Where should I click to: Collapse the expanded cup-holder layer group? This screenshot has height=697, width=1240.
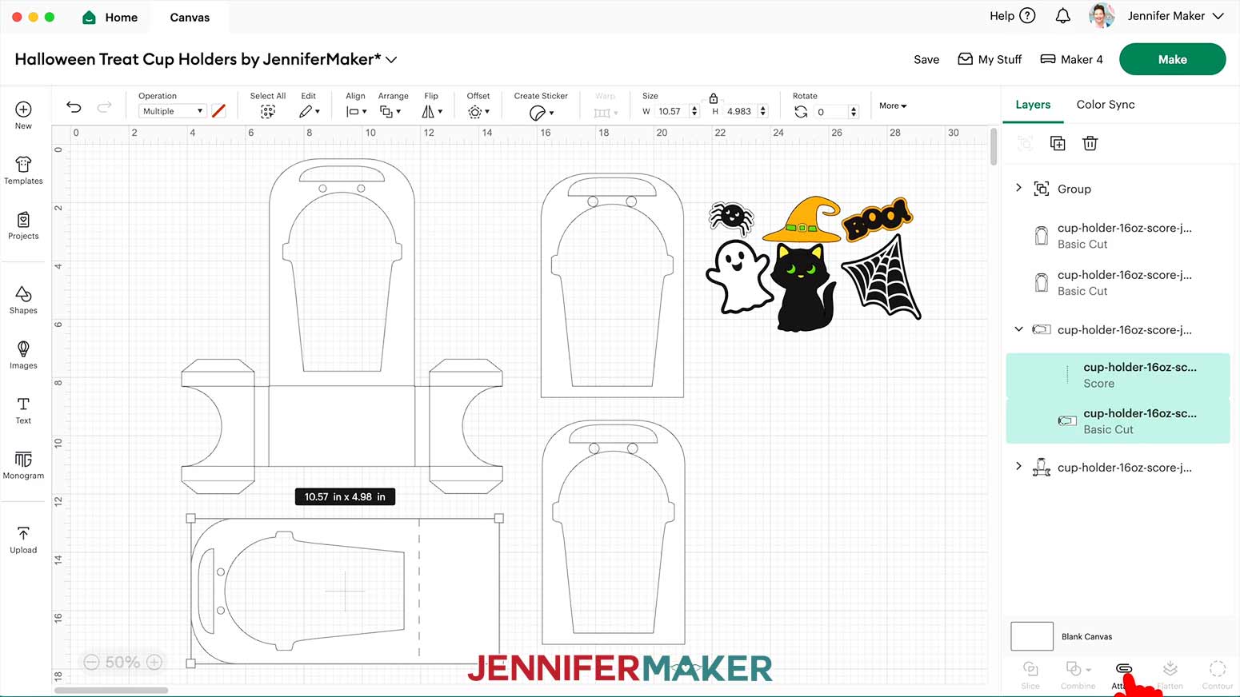(x=1018, y=329)
